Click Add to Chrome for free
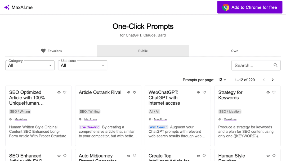Screen dimensions: 286x161 point(249,7)
